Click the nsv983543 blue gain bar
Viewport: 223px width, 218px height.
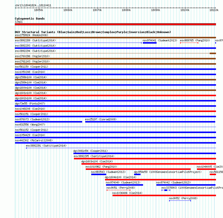(x=99, y=174)
